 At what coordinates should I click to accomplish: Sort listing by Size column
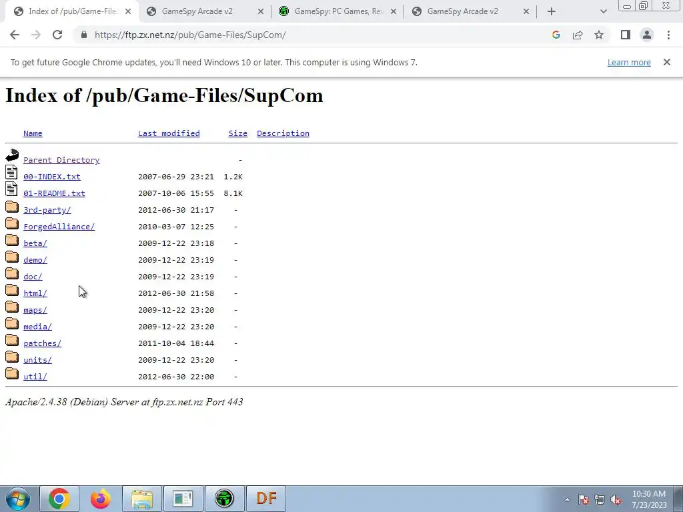[x=238, y=133]
